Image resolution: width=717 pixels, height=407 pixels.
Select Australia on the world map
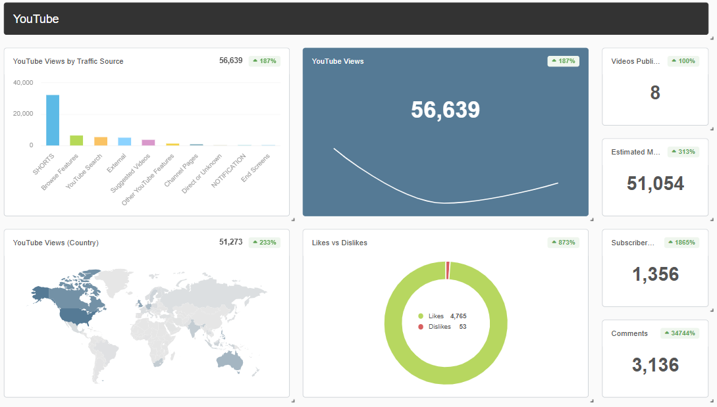pos(232,358)
